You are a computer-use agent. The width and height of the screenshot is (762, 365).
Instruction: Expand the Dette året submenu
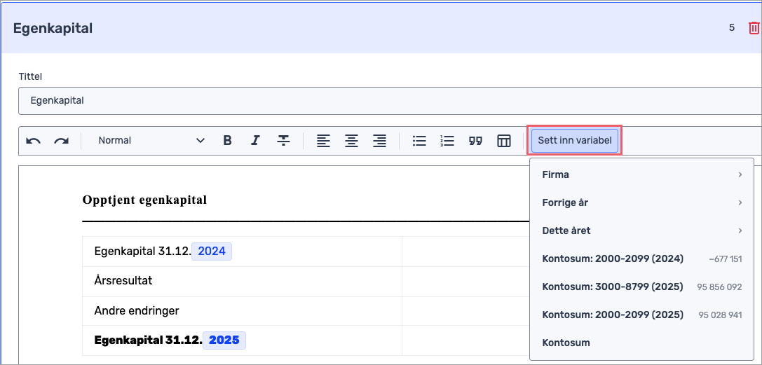641,230
